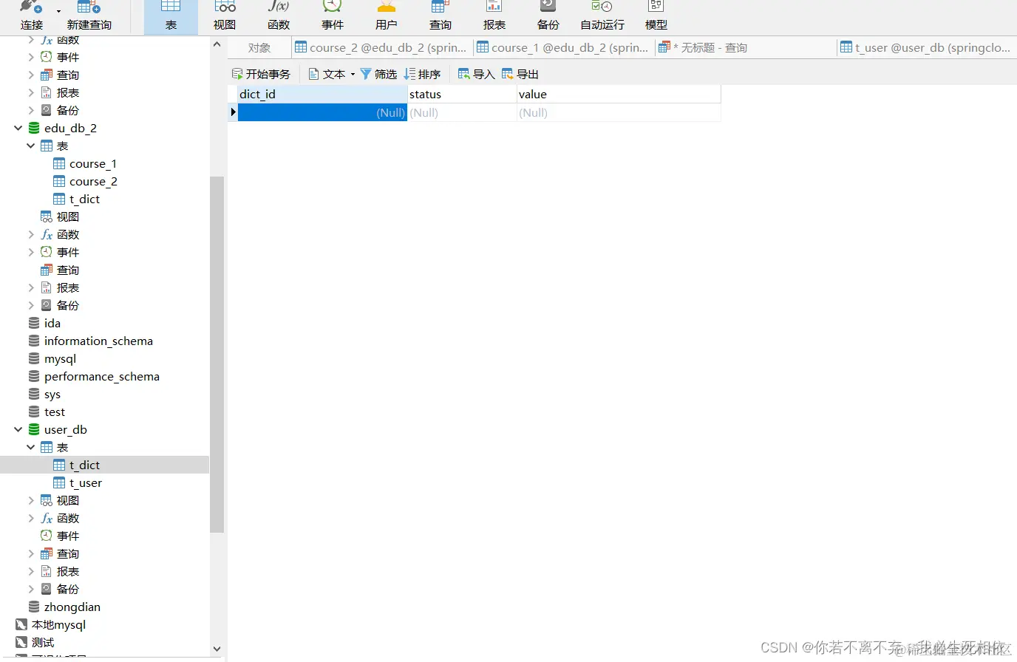Expand the 函数 node under edu_db_2
The image size is (1017, 662).
tap(31, 235)
